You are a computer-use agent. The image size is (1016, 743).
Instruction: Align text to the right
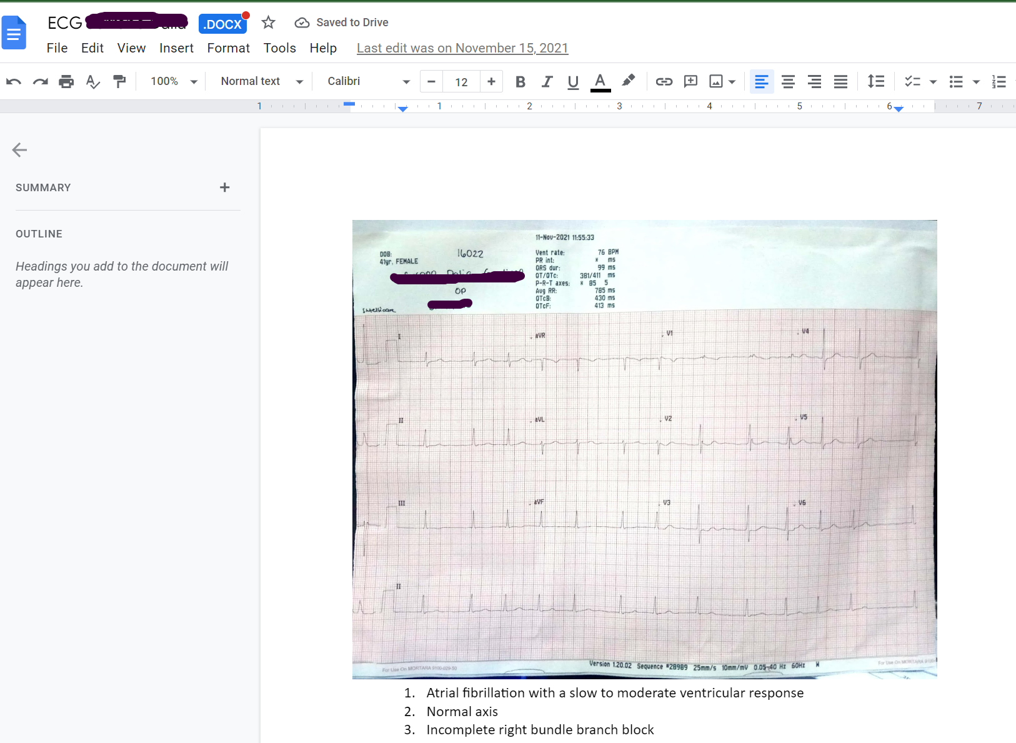814,81
